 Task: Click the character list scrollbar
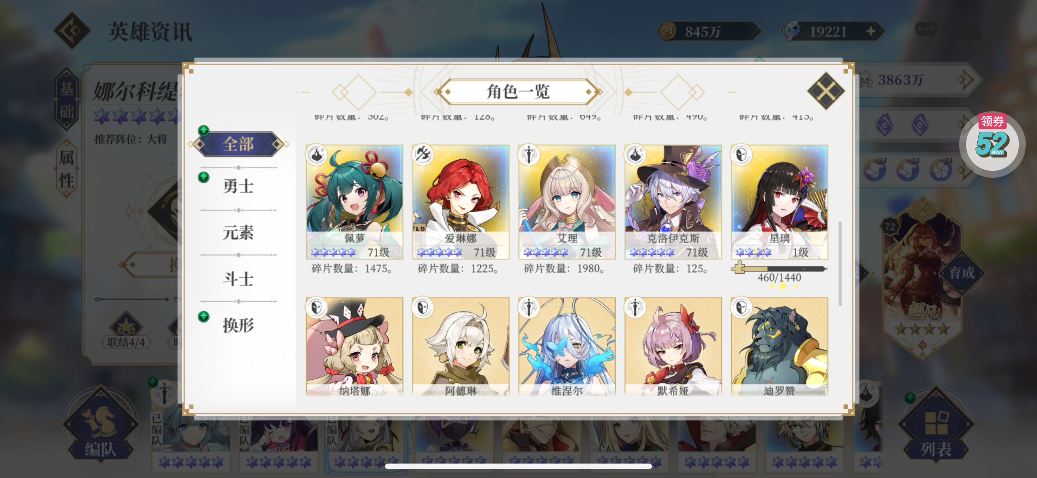(840, 263)
